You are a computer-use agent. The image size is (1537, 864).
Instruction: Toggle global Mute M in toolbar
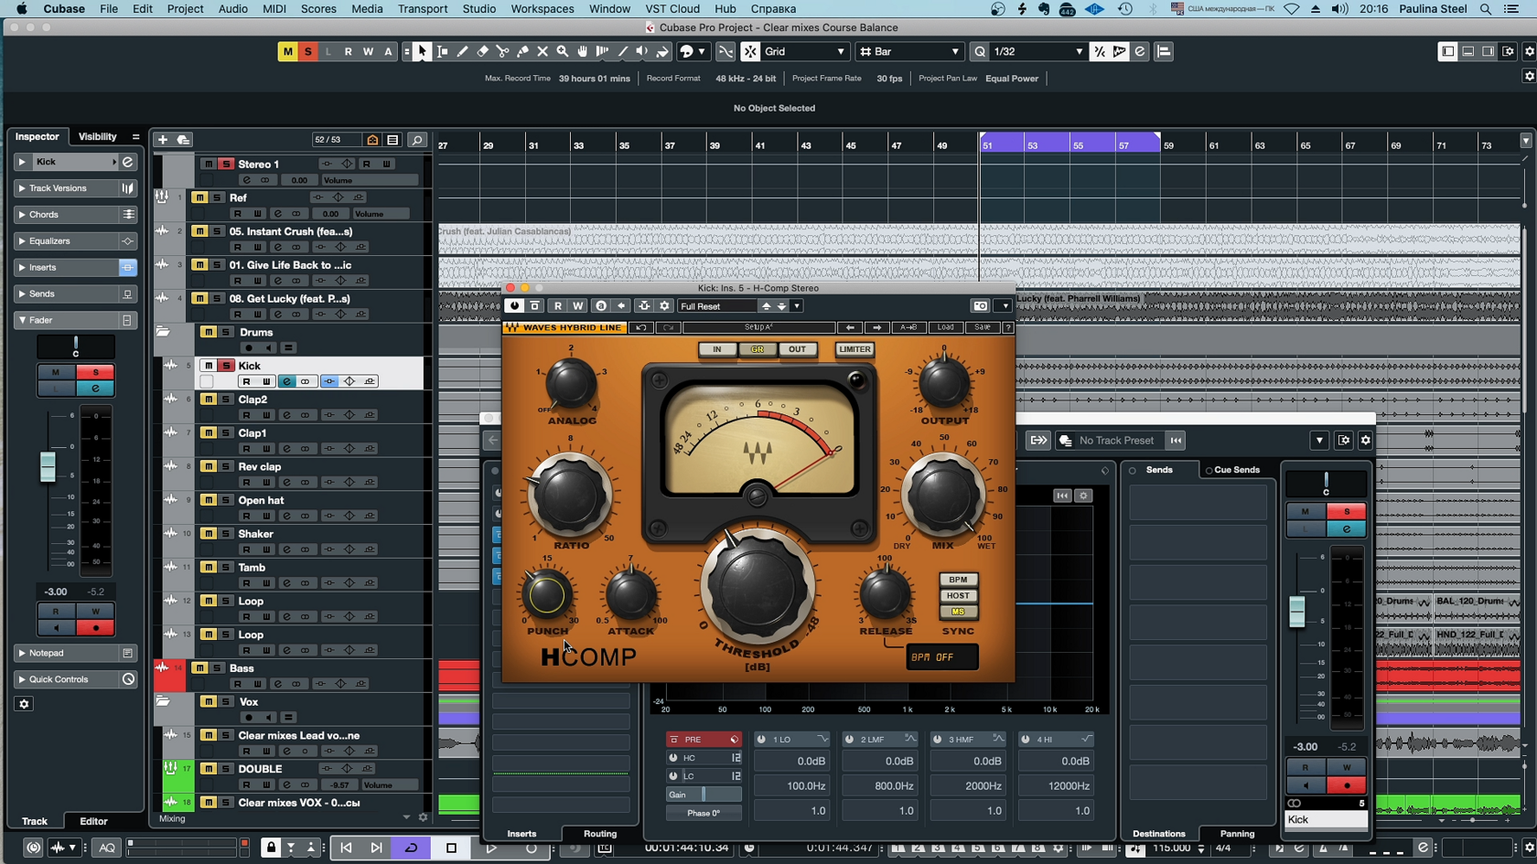[287, 52]
